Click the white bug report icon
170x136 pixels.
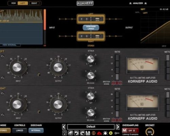105,133
